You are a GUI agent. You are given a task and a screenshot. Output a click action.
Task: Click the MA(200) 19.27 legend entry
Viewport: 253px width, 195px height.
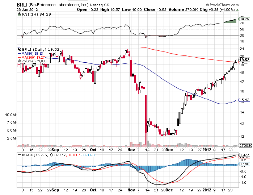(x=31, y=57)
